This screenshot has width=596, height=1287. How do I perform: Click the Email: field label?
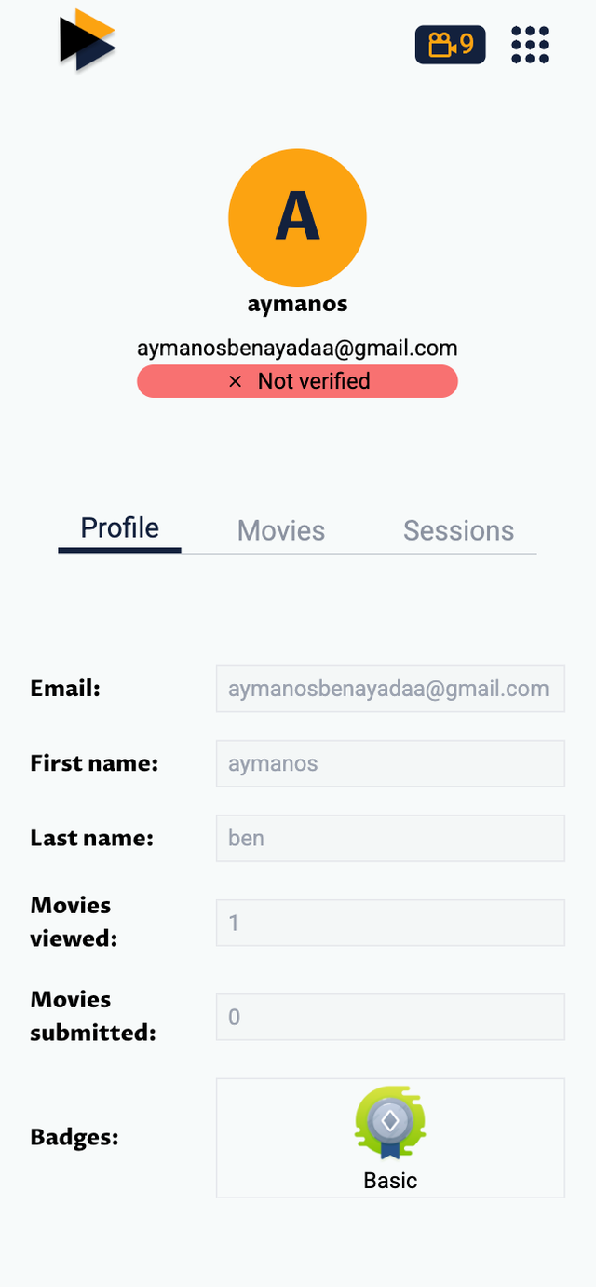(x=65, y=689)
